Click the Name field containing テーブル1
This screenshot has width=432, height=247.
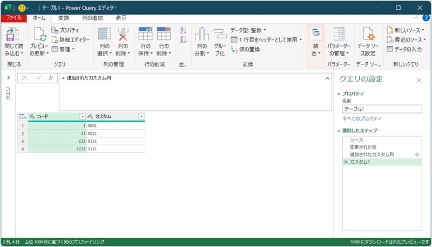[382, 109]
